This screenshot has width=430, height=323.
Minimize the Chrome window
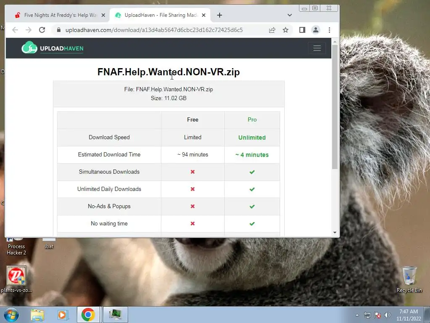coord(304,8)
